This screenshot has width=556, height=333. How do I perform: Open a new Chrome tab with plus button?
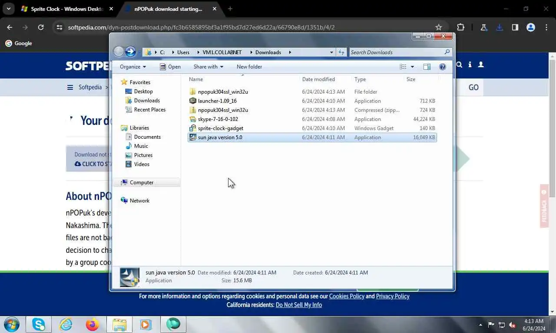pyautogui.click(x=230, y=9)
